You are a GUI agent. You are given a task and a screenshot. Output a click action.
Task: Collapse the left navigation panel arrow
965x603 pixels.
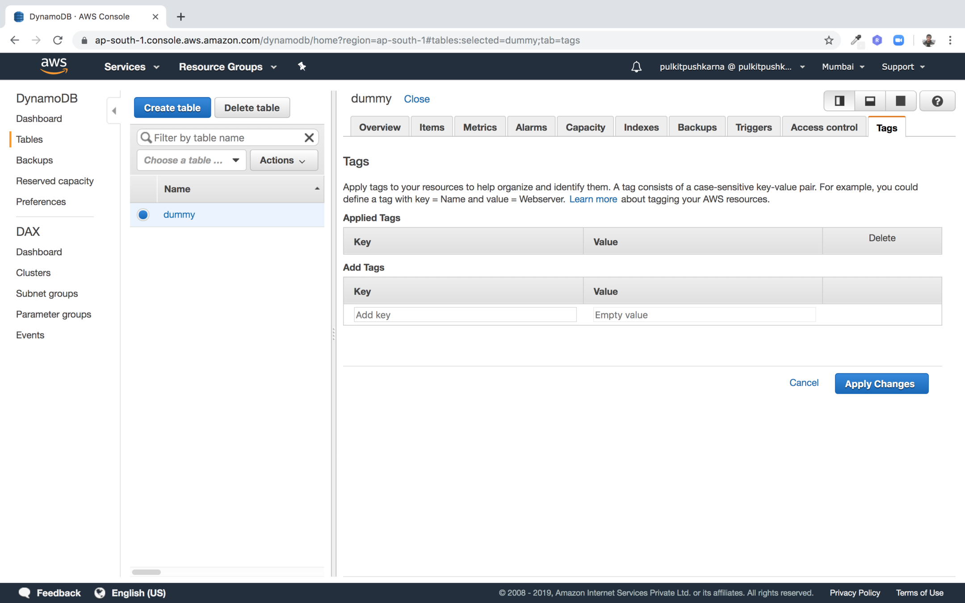coord(114,111)
